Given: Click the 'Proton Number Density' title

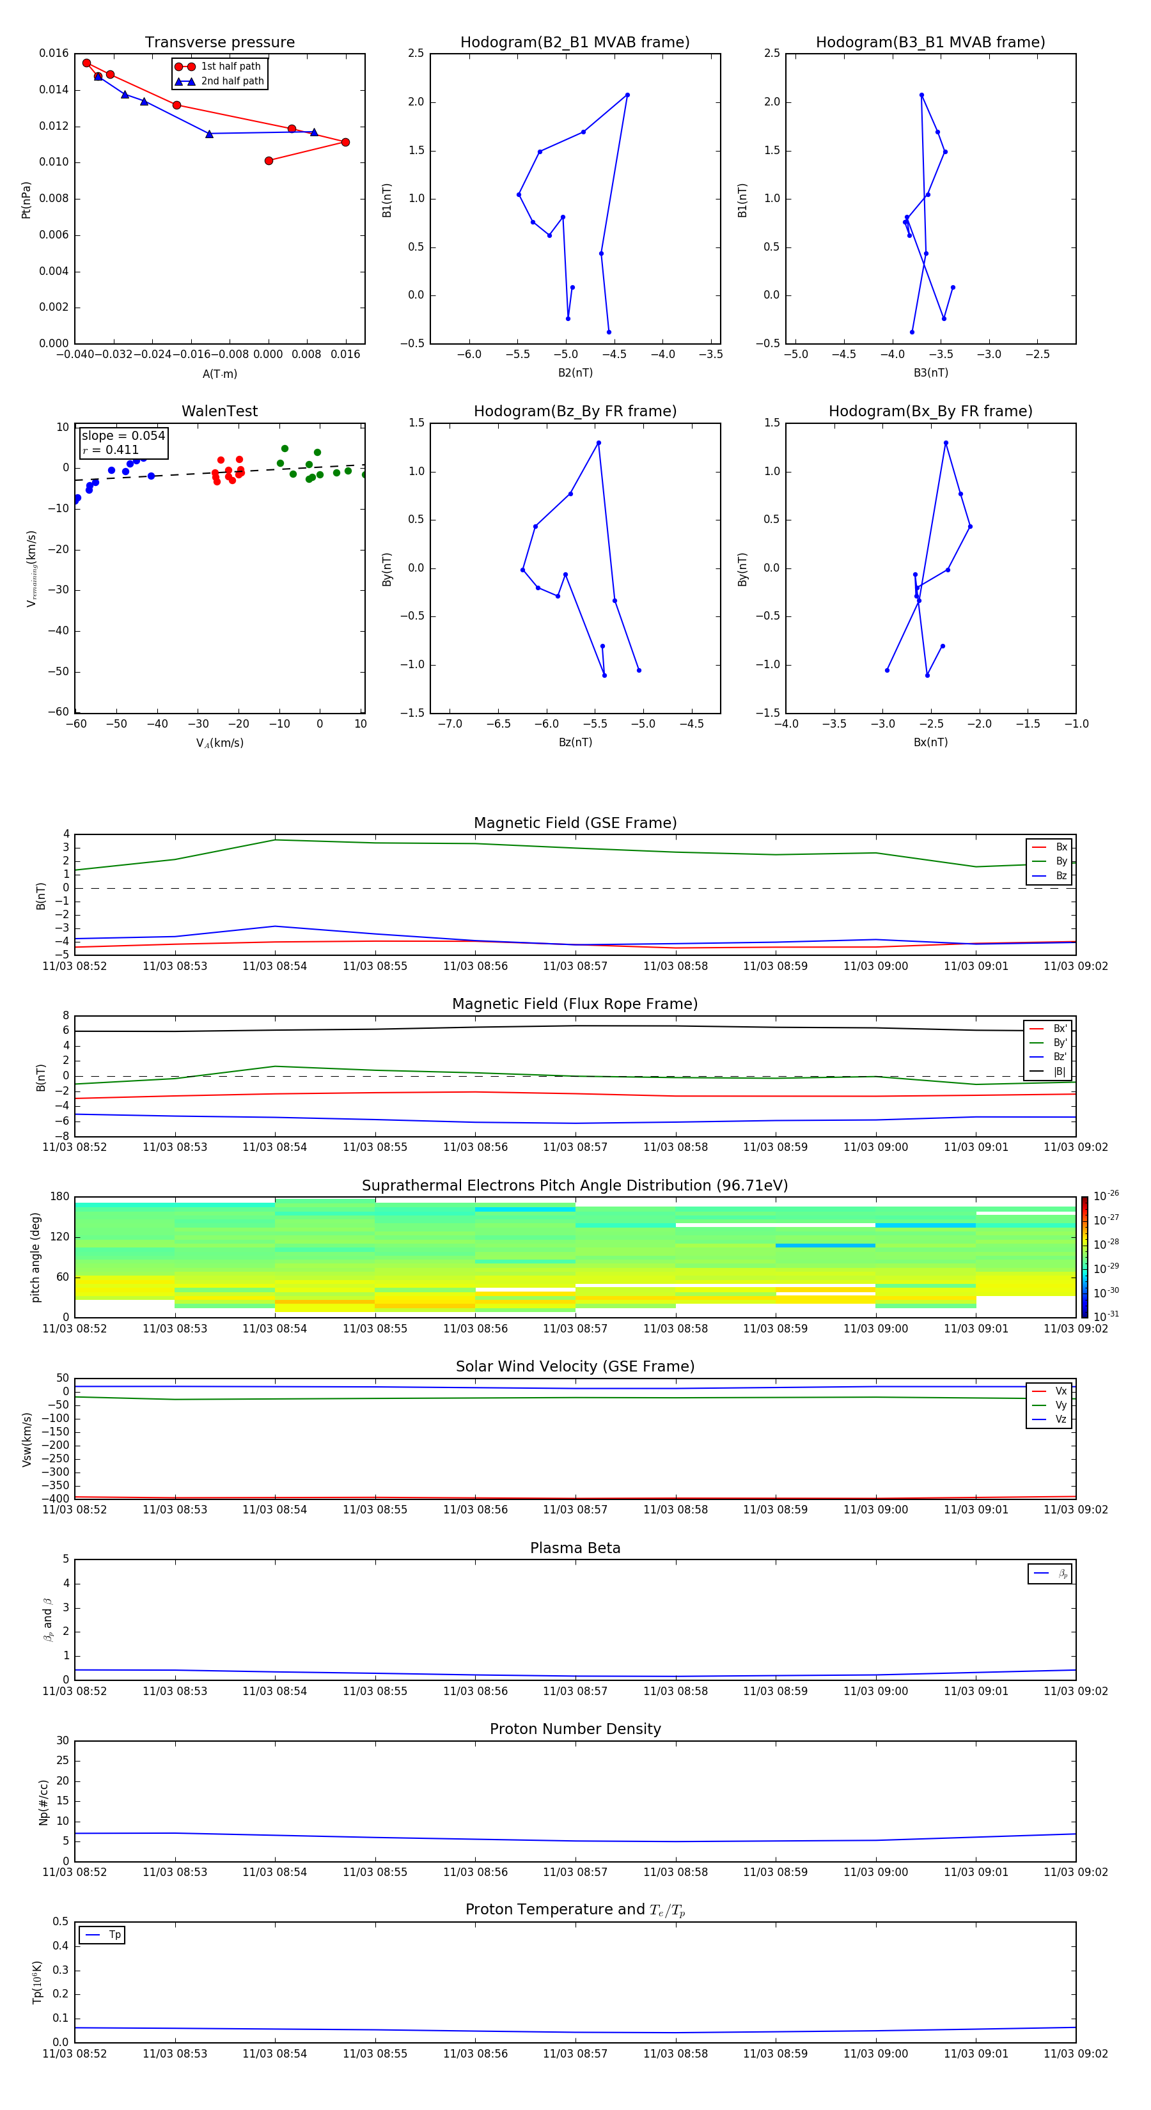Looking at the screenshot, I should point(575,1729).
